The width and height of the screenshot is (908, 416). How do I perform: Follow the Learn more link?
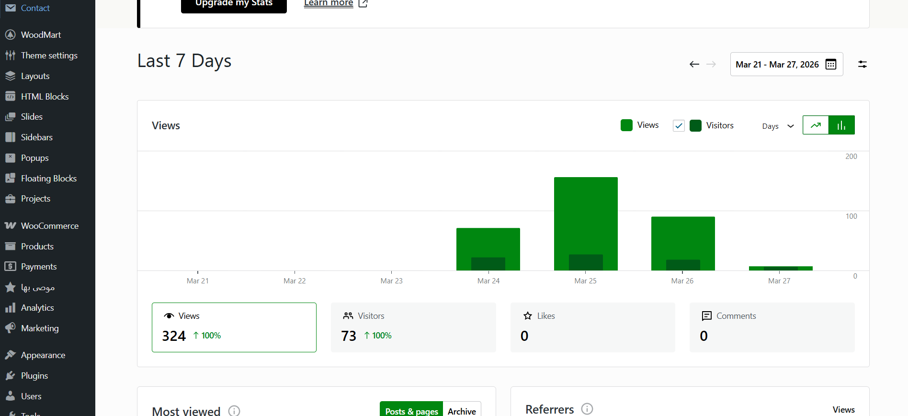pos(329,3)
